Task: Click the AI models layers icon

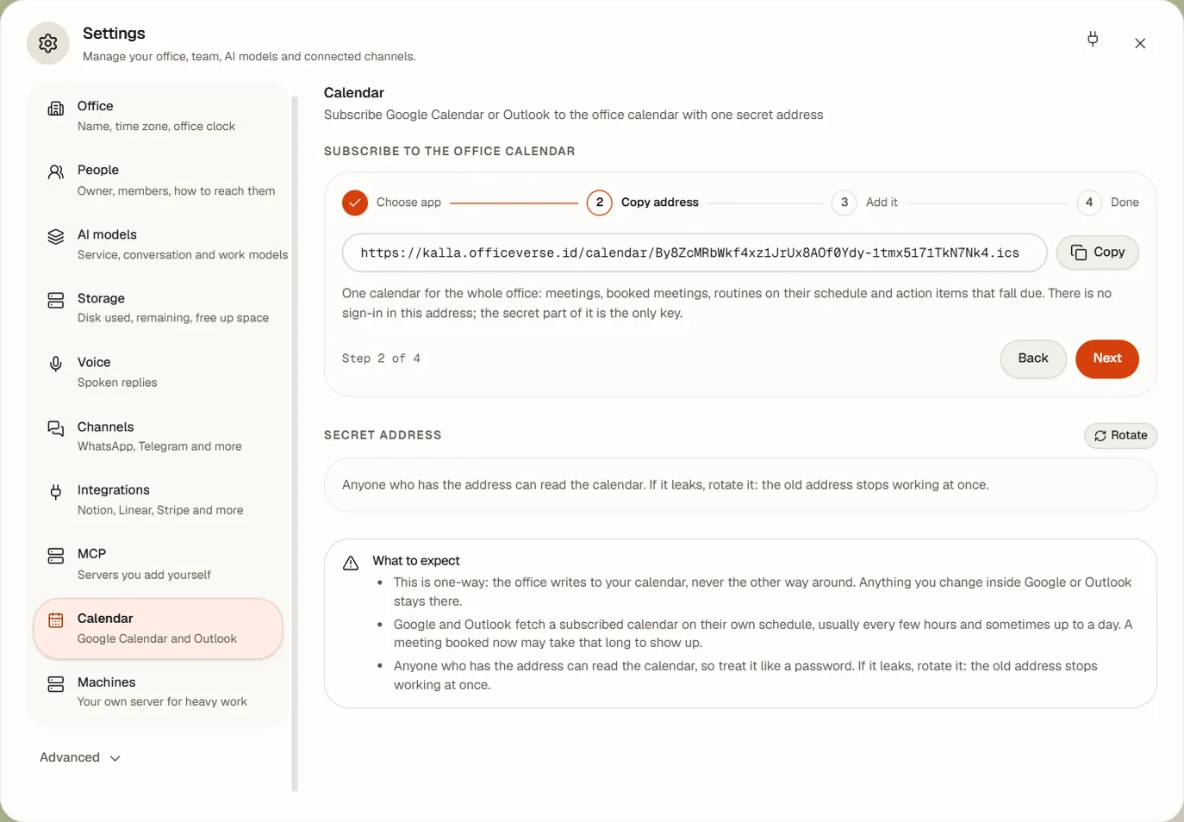Action: 56,237
